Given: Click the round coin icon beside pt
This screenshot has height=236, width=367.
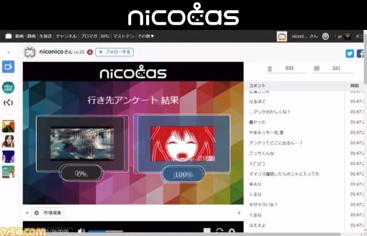Looking at the screenshot, I should click(326, 36).
